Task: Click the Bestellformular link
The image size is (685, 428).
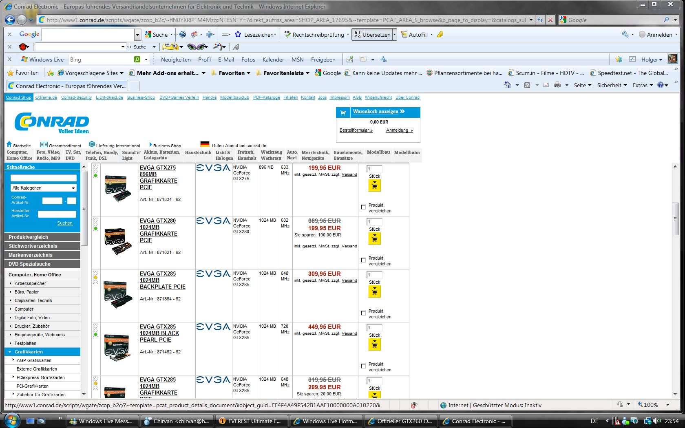Action: pos(356,130)
